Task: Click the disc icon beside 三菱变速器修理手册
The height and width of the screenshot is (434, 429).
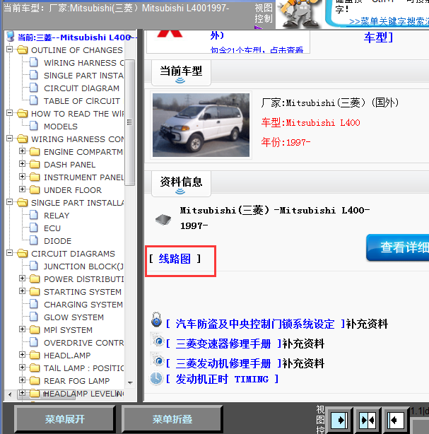Action: coord(157,340)
